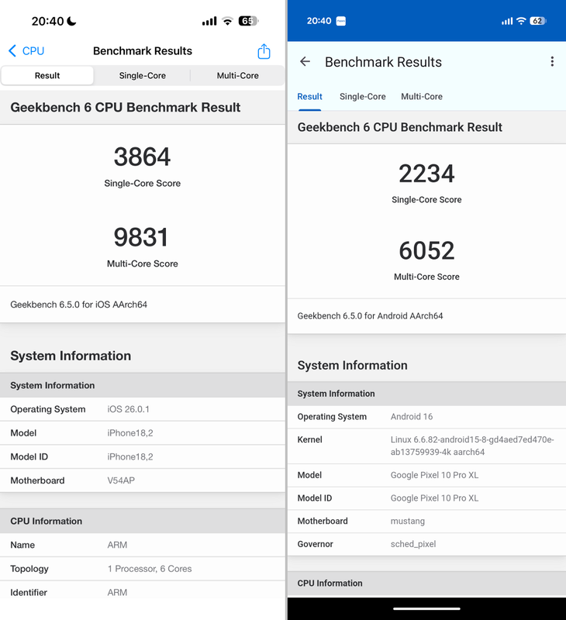Tap the iOS cellular signal bars

click(x=209, y=21)
